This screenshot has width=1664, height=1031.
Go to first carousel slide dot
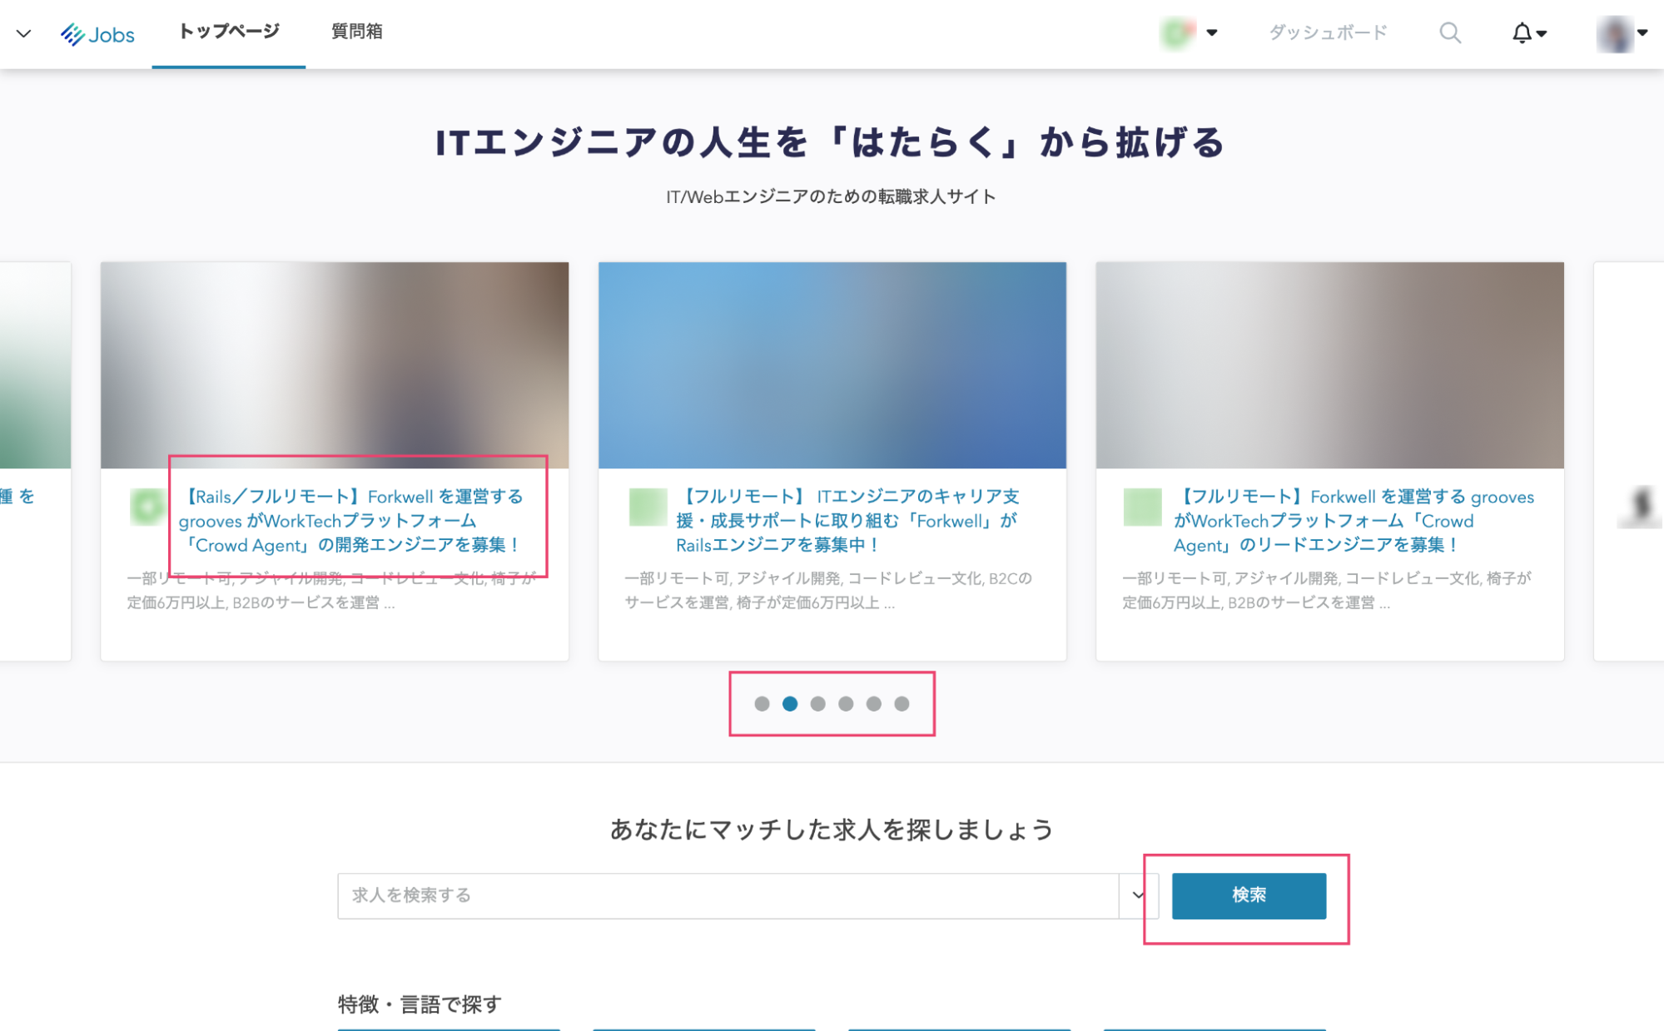(762, 704)
